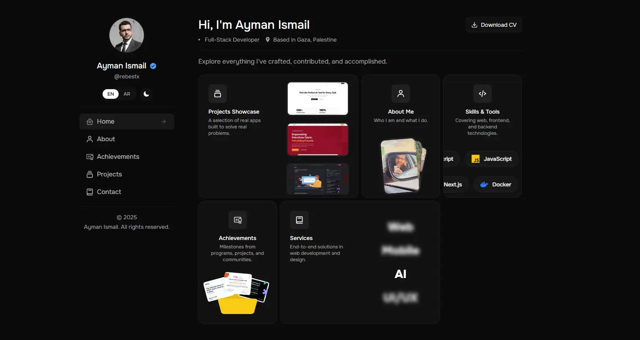The height and width of the screenshot is (340, 640).
Task: Click the Services book icon
Action: [299, 220]
